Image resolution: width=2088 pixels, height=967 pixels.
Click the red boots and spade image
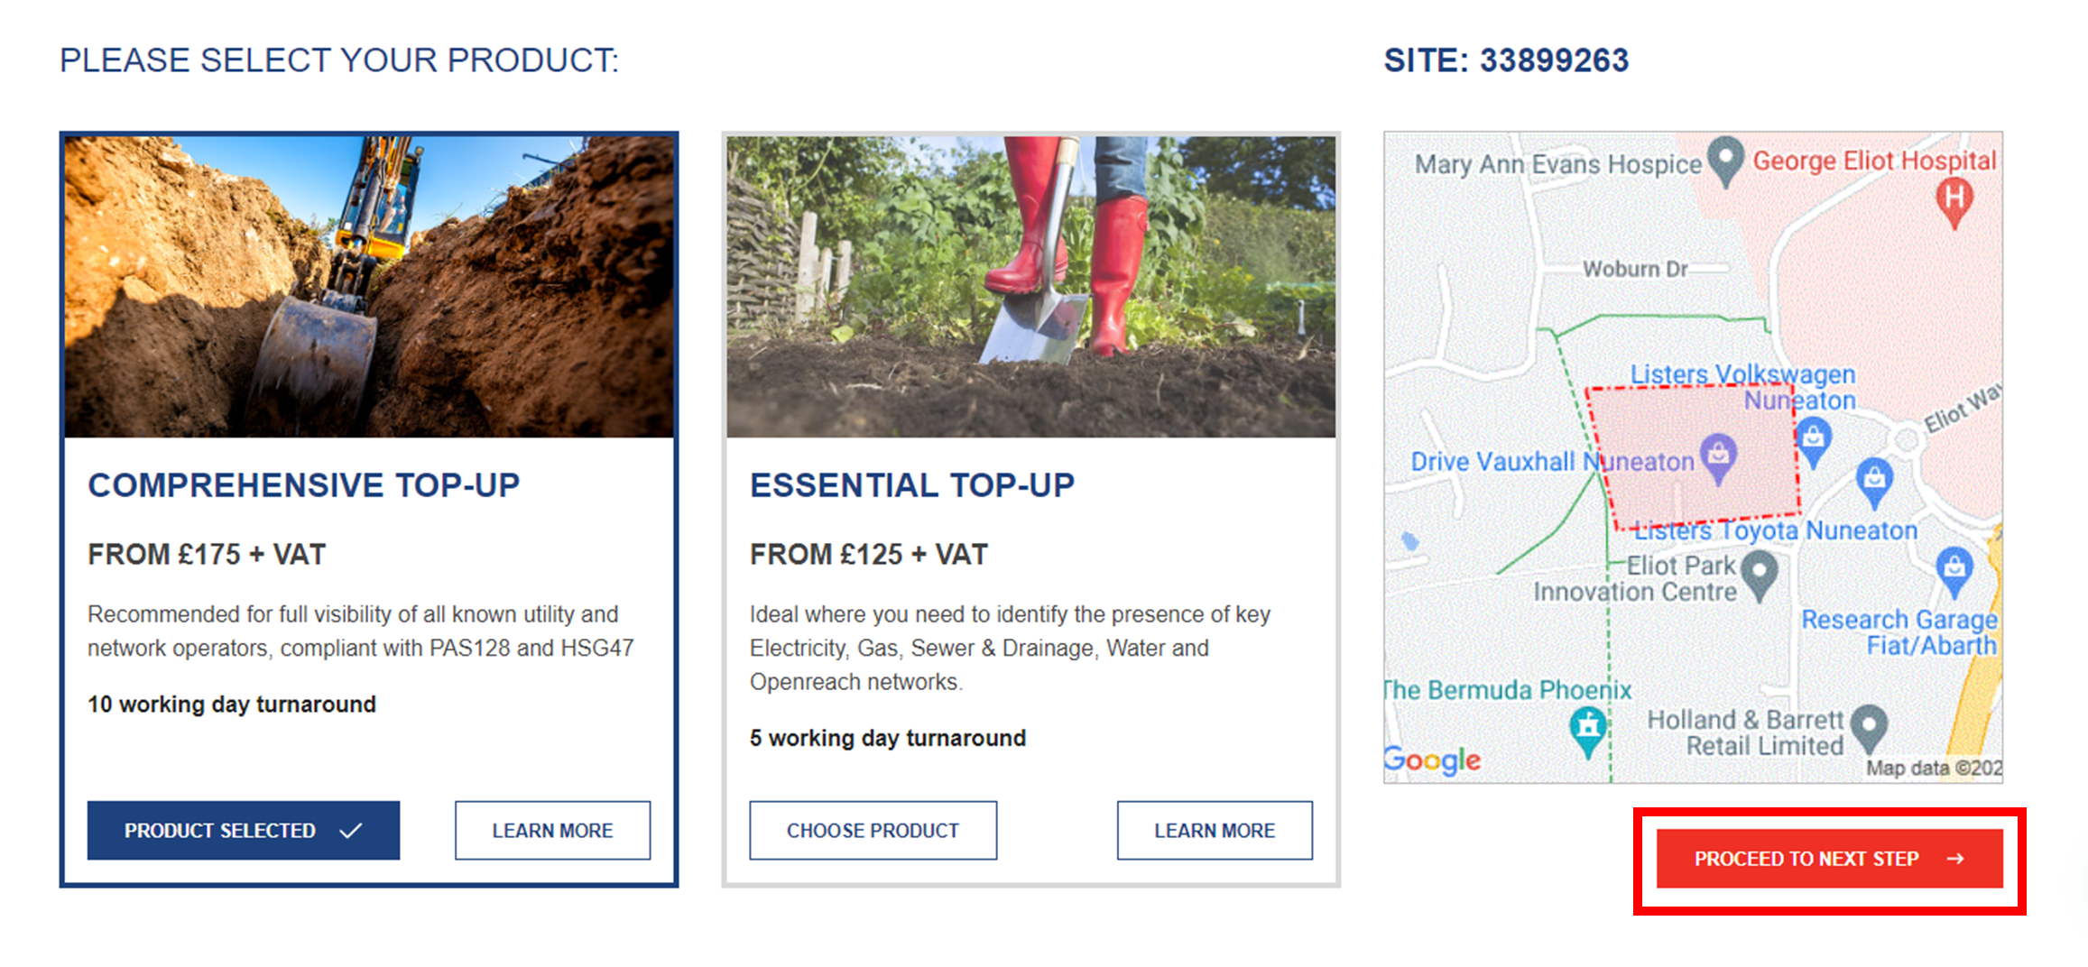[1030, 287]
